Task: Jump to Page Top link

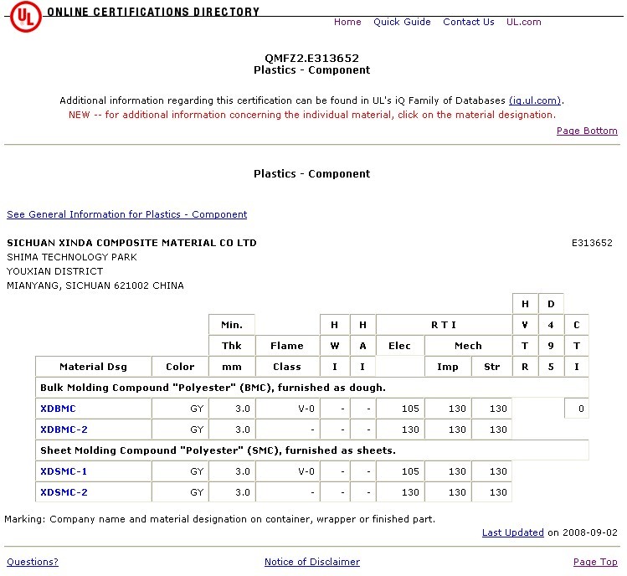Action: pyautogui.click(x=595, y=562)
